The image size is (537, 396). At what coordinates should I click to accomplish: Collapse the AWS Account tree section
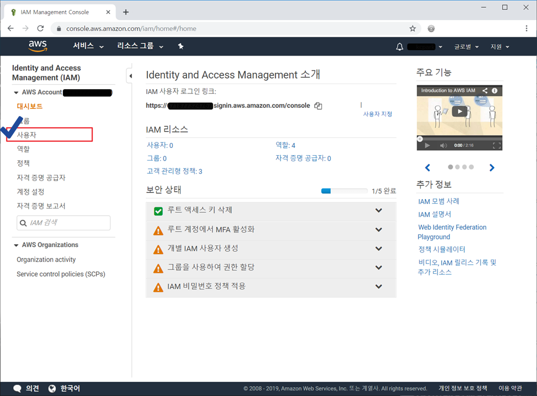(x=16, y=92)
